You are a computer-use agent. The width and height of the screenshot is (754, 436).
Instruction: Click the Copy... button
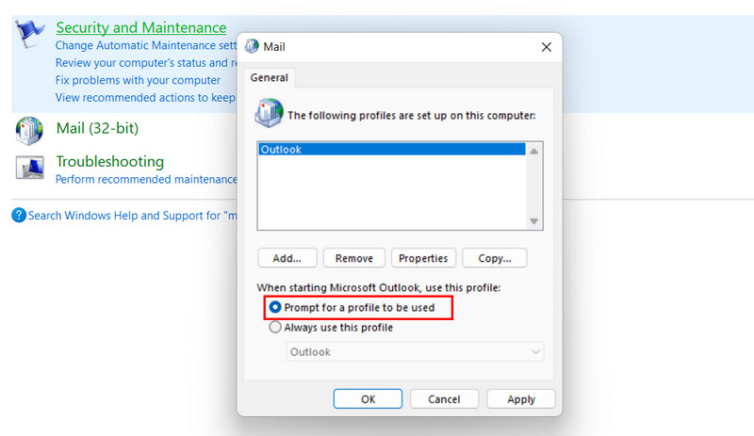click(494, 258)
